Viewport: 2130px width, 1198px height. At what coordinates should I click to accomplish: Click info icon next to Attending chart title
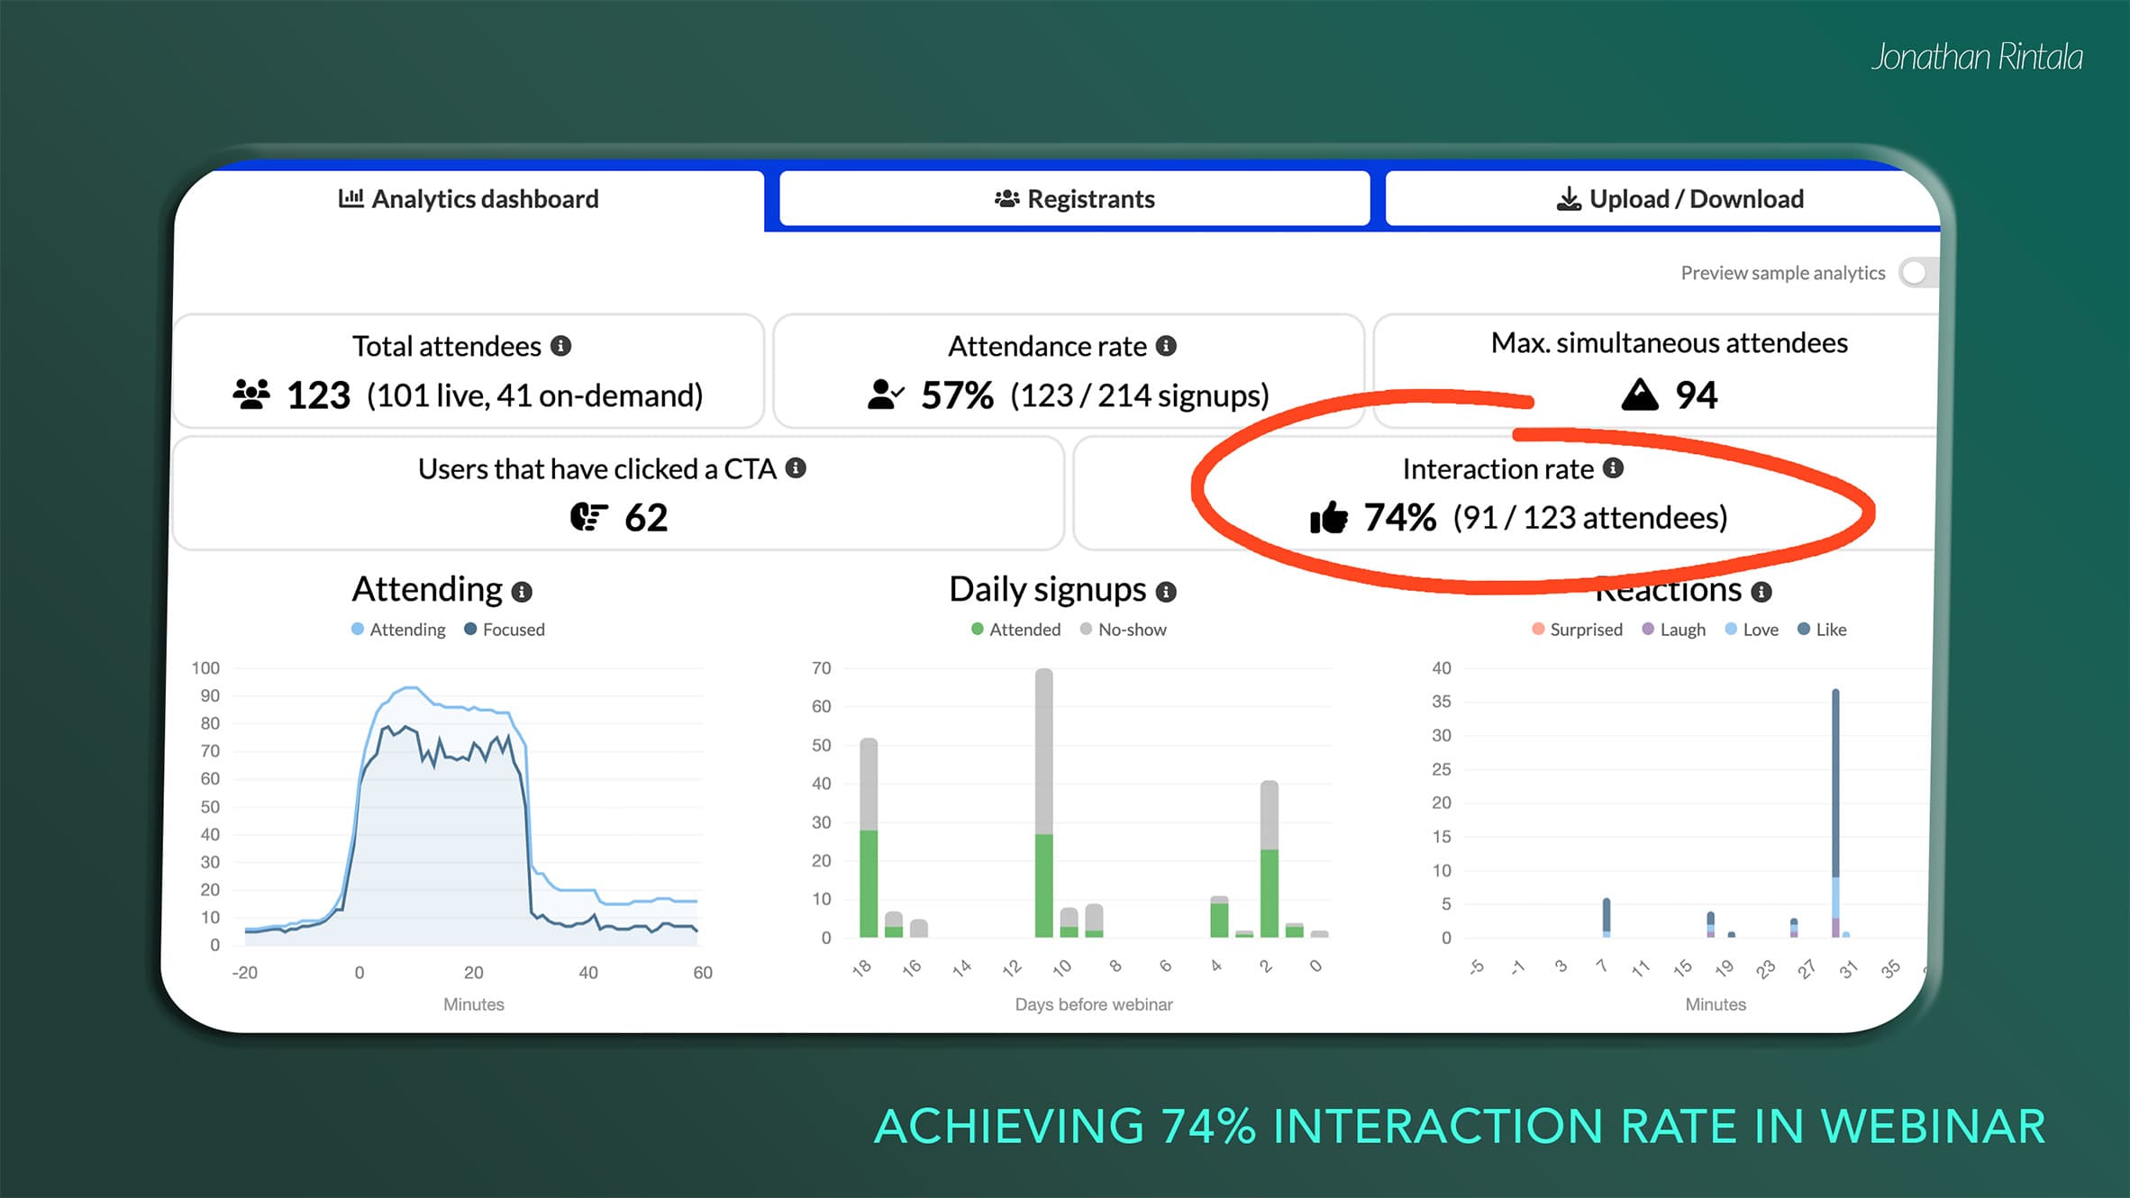(522, 592)
